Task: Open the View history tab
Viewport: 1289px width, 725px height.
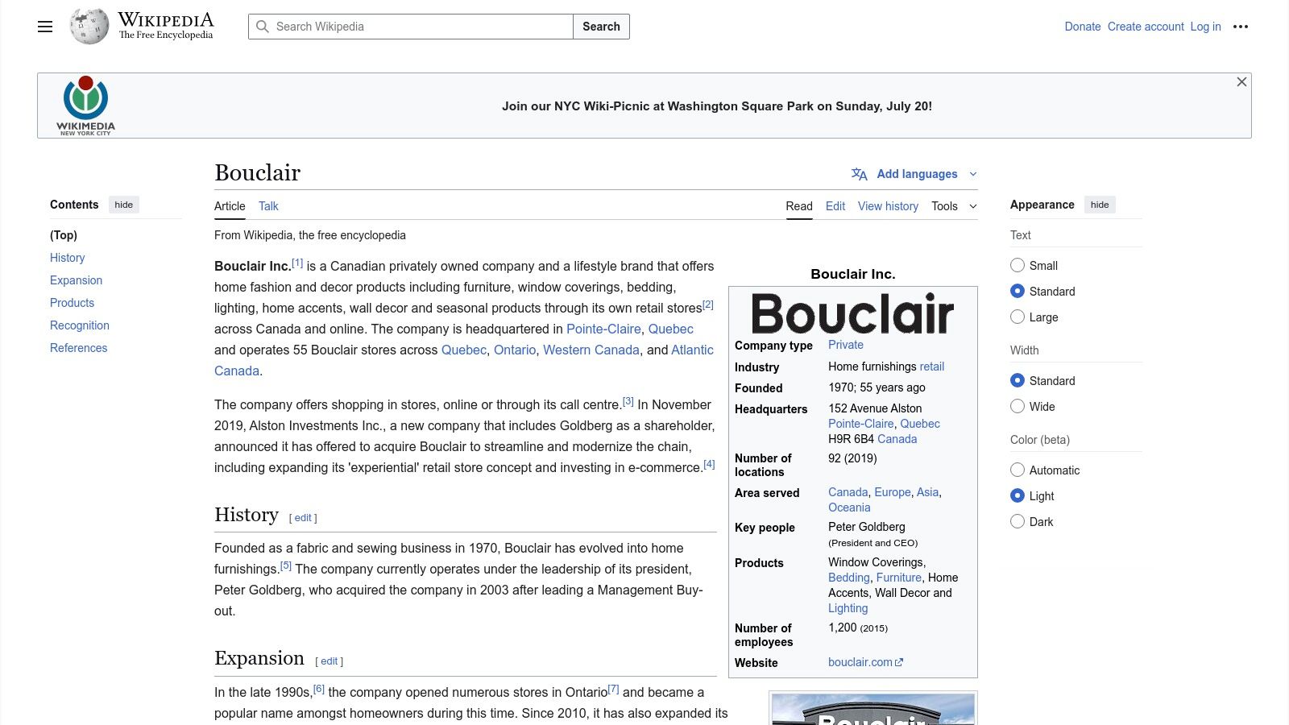Action: 888,206
